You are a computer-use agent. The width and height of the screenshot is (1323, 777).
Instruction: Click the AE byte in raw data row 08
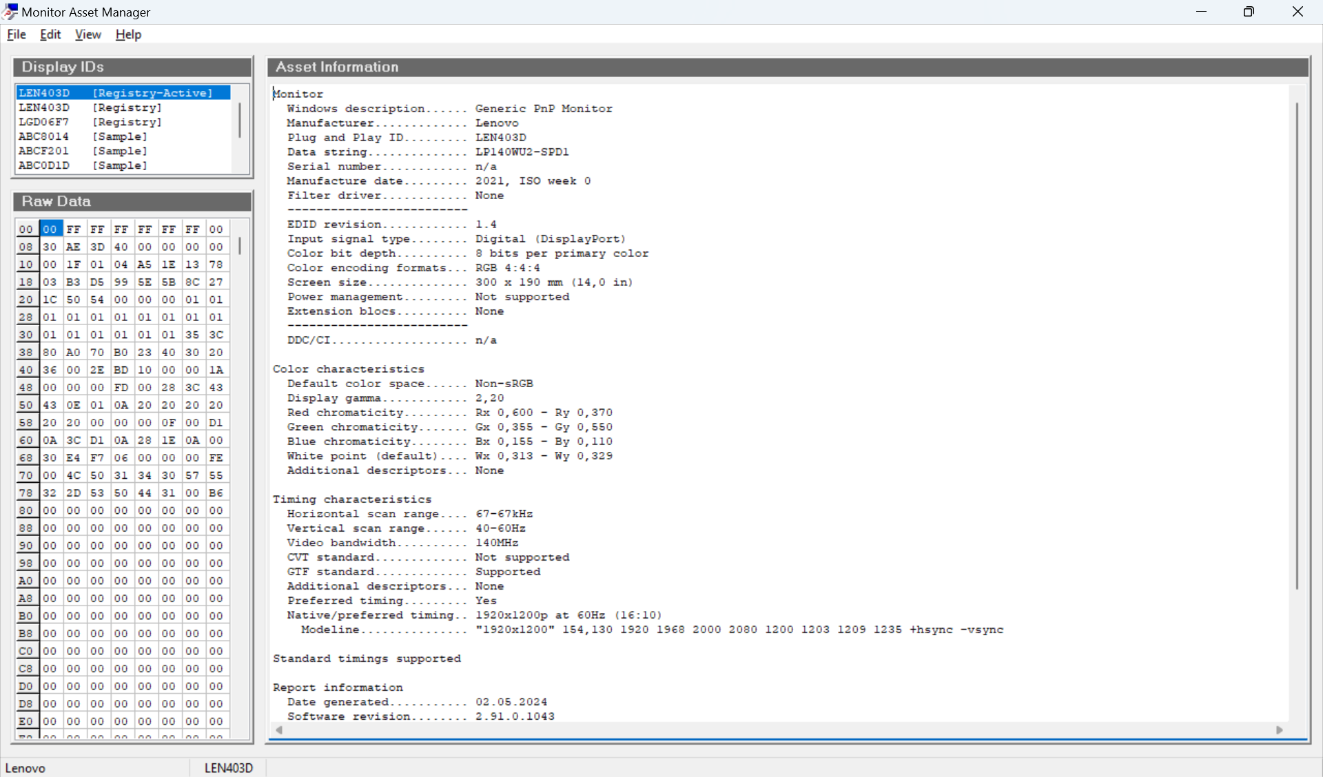coord(73,247)
